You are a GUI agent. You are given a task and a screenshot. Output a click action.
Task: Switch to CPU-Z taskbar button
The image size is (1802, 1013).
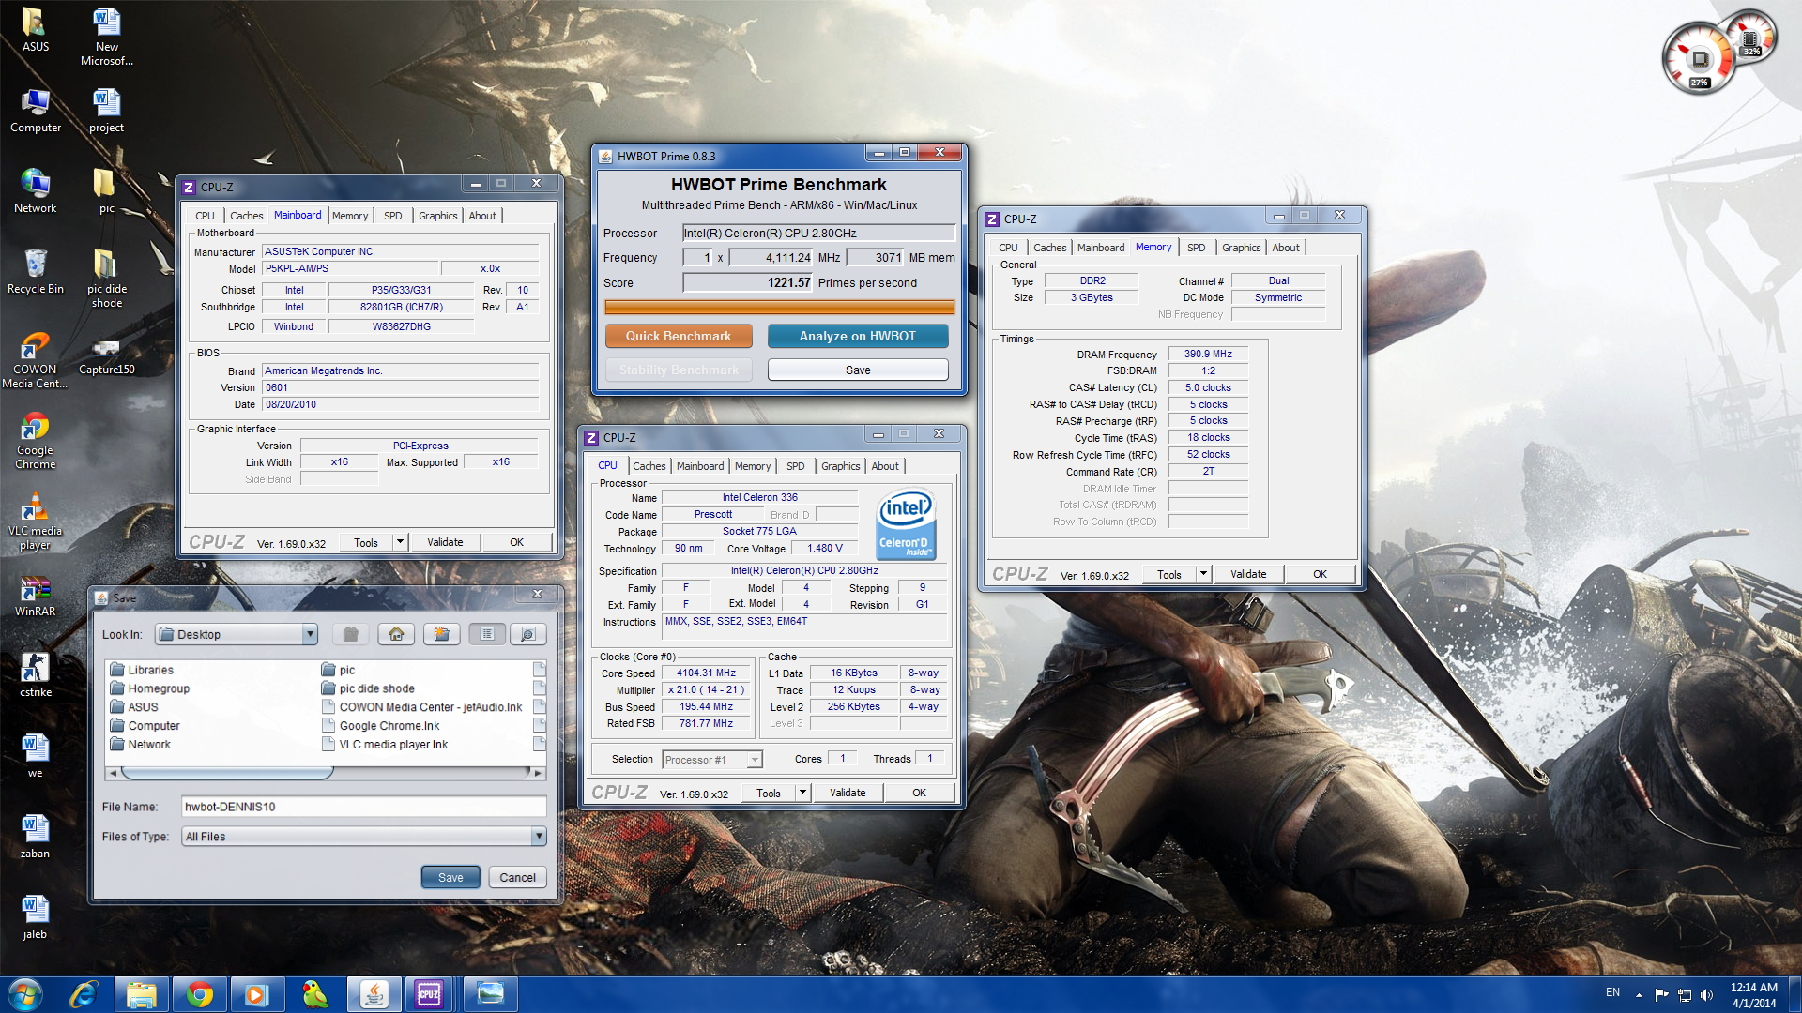coord(429,993)
